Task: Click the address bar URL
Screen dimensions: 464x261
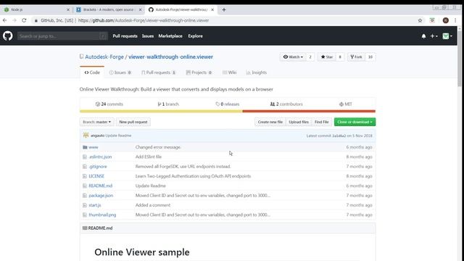Action: tap(144, 20)
